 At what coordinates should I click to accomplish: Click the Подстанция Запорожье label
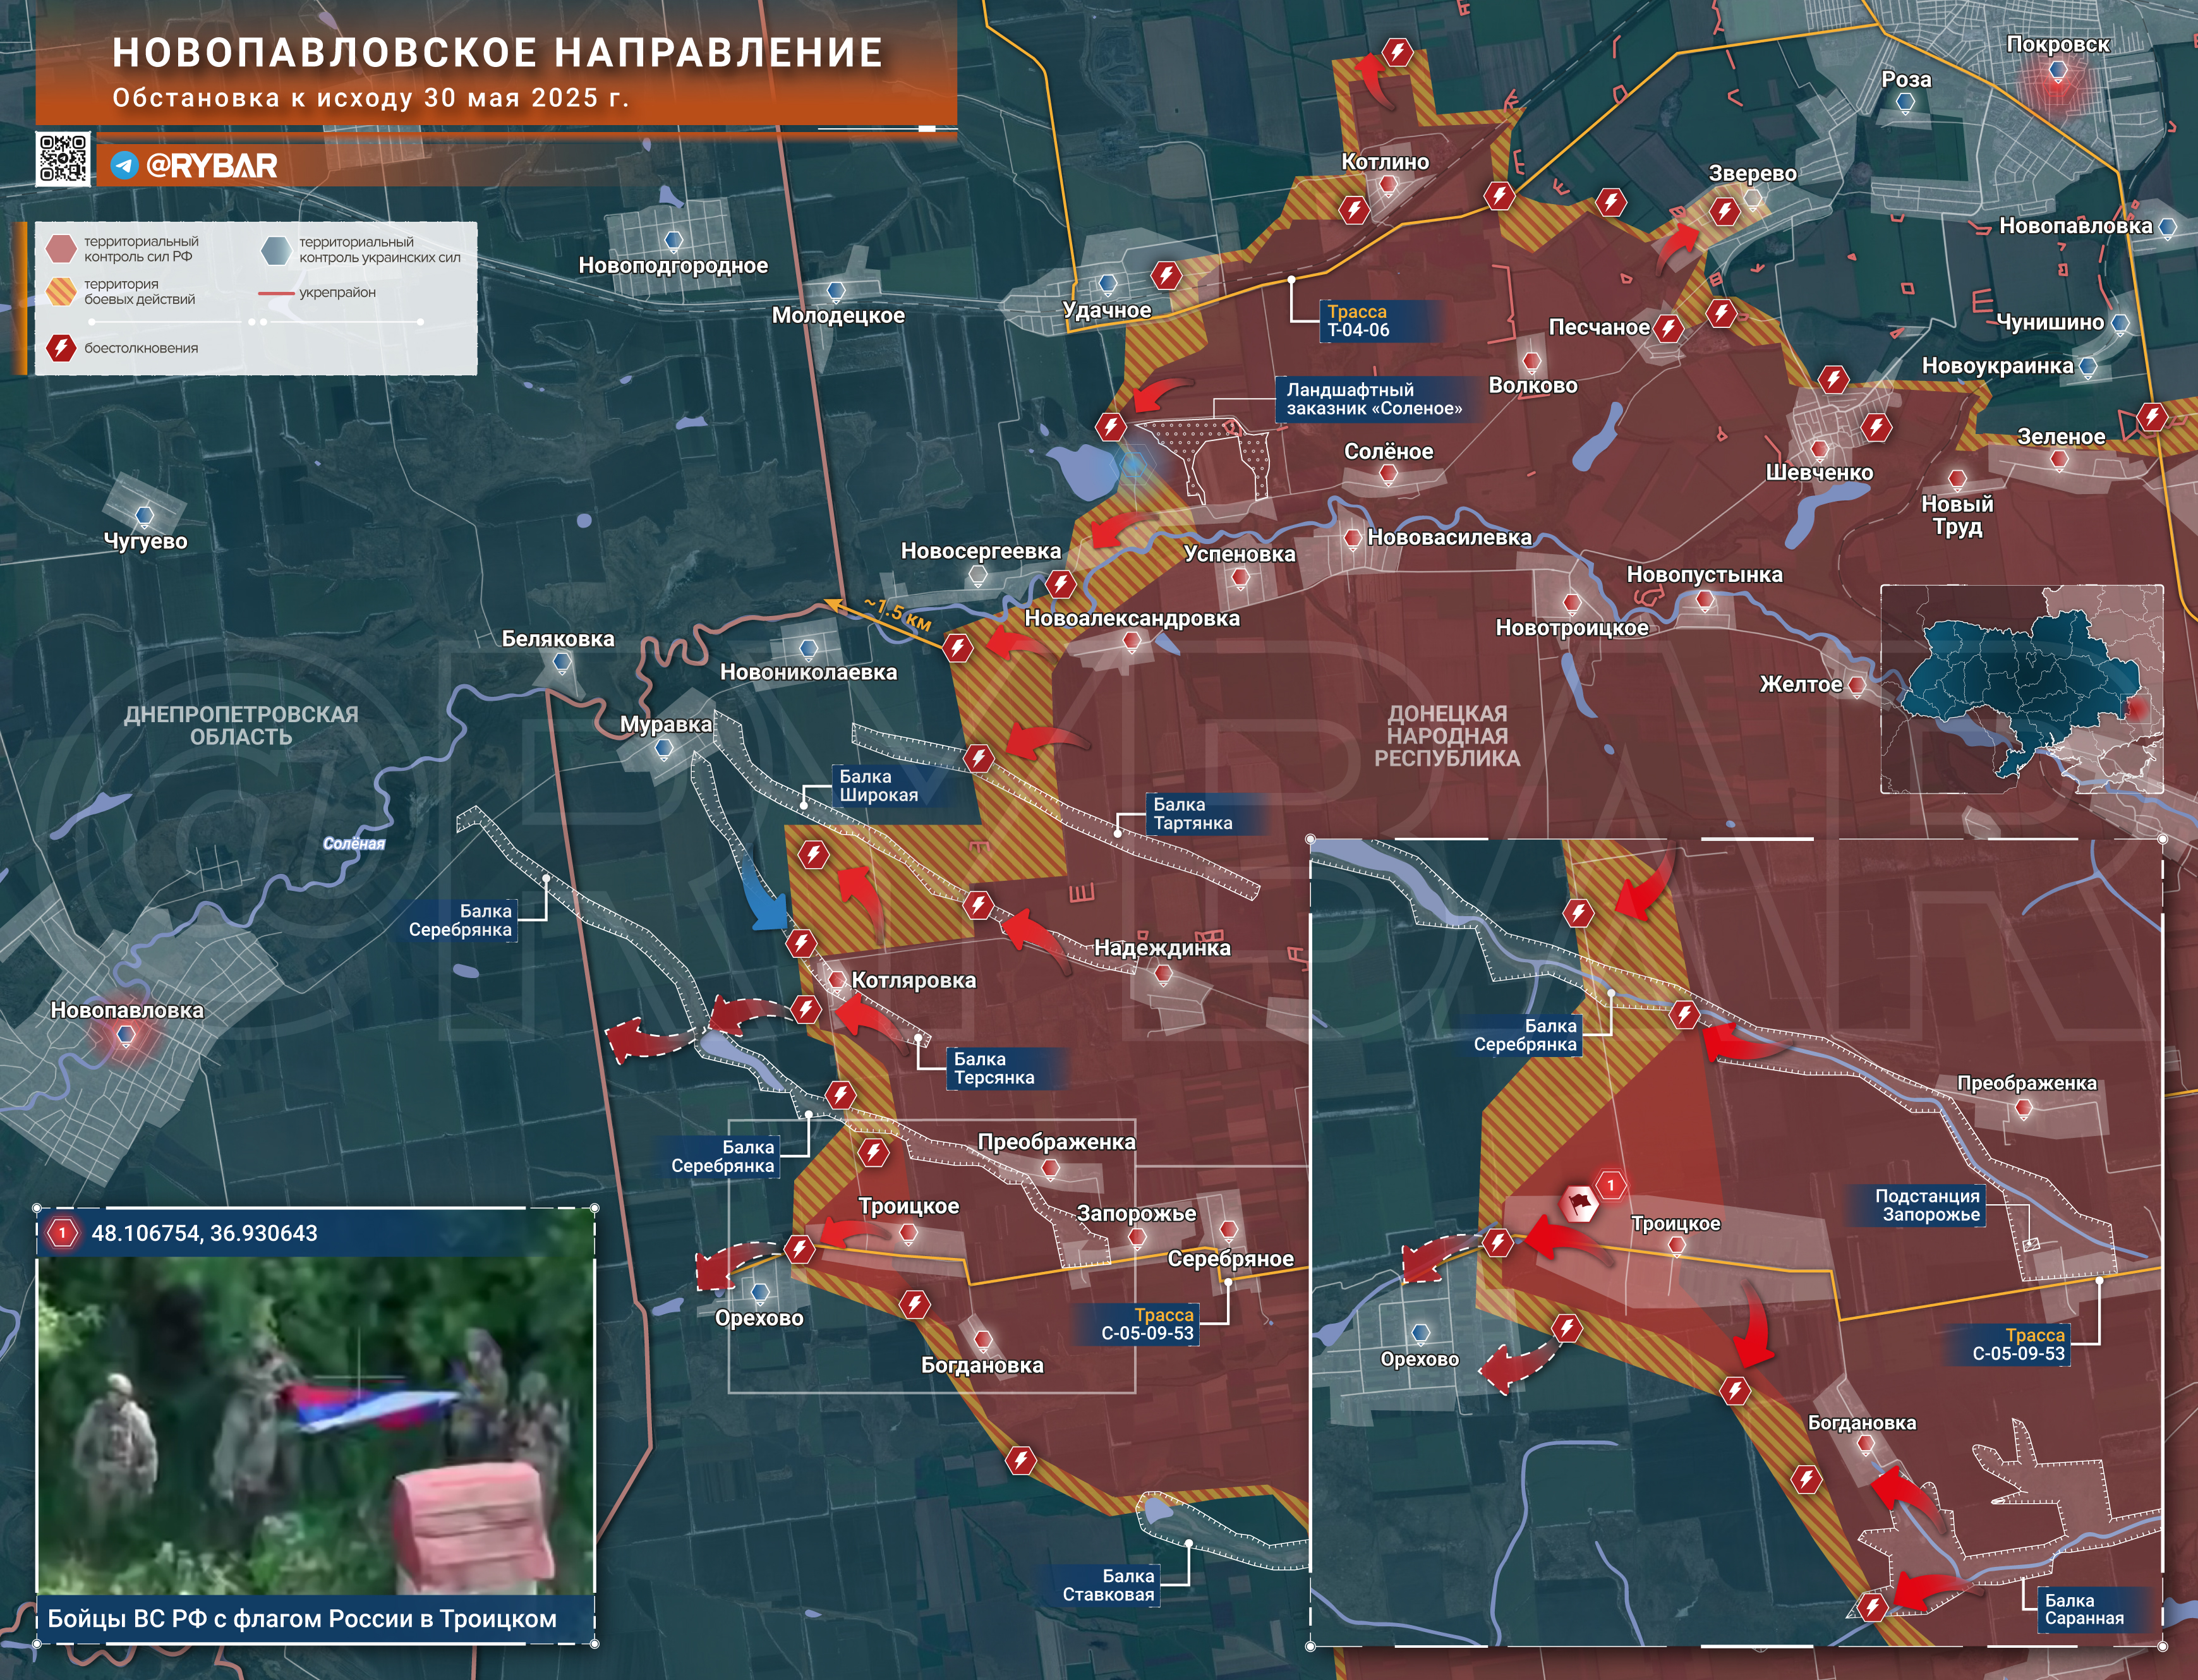(1927, 1205)
